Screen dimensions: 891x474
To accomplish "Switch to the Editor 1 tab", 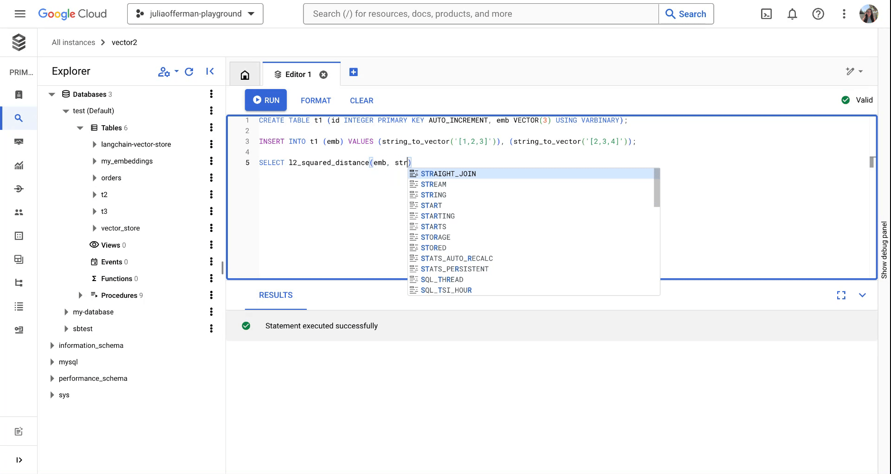I will [x=297, y=74].
